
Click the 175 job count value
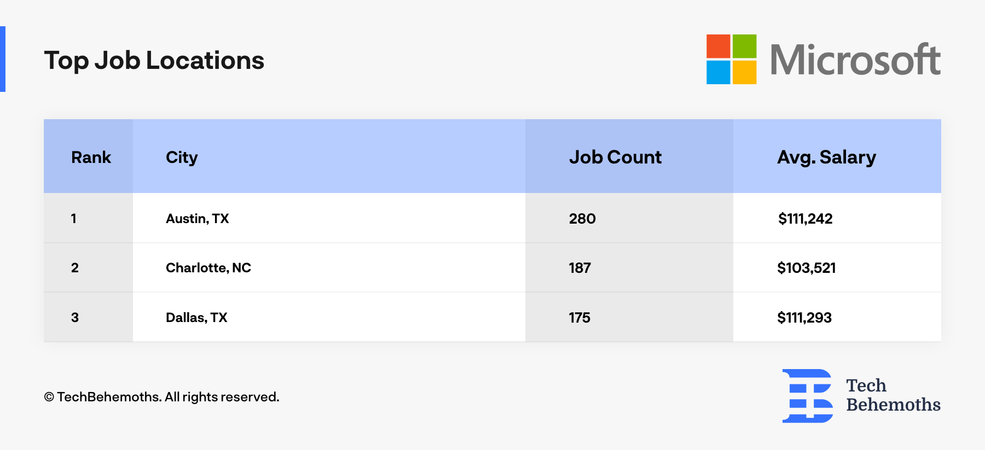pyautogui.click(x=580, y=318)
